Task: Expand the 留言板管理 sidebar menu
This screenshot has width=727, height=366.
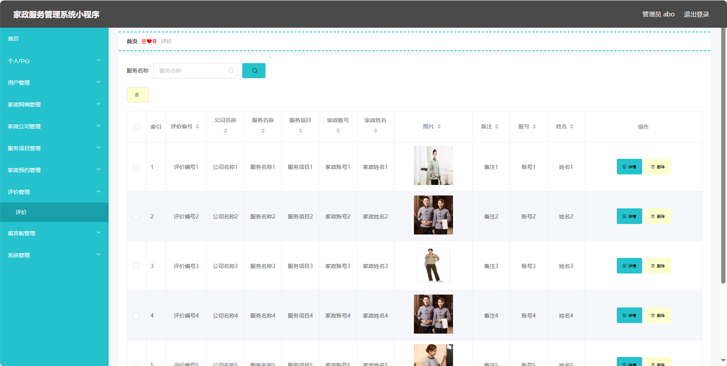Action: 54,233
